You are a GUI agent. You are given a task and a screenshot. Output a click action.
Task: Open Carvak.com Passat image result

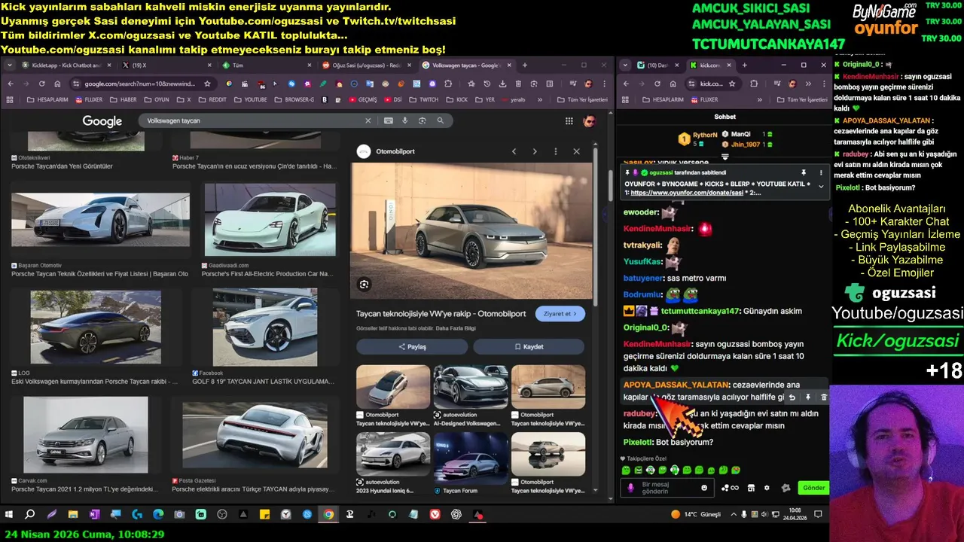pos(85,434)
